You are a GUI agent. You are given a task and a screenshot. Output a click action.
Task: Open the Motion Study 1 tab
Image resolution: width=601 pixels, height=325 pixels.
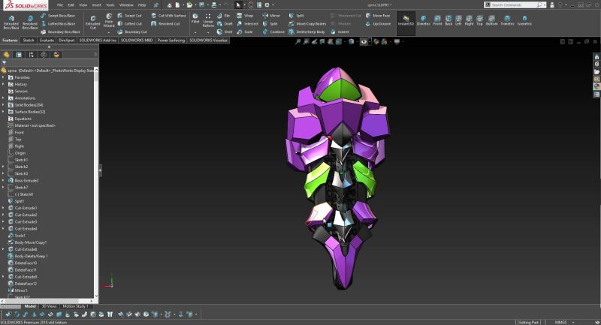click(75, 306)
